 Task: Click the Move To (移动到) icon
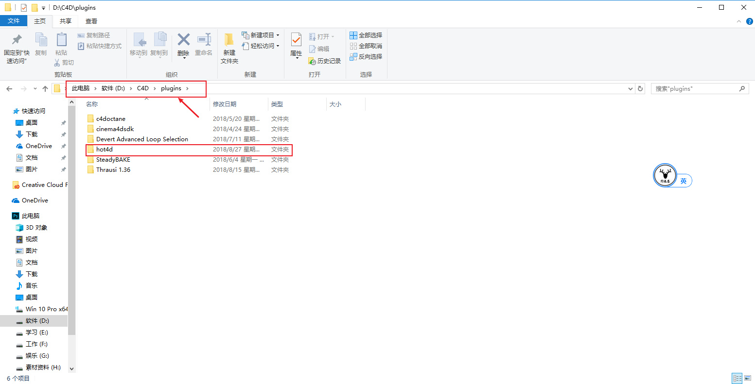pos(139,40)
